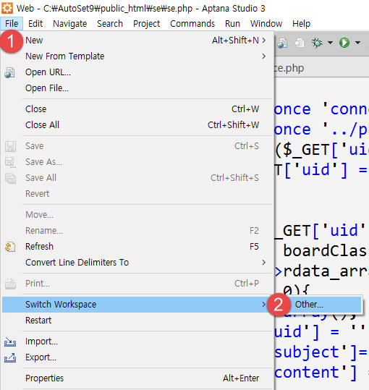
Task: Open the File menu
Action: click(12, 24)
